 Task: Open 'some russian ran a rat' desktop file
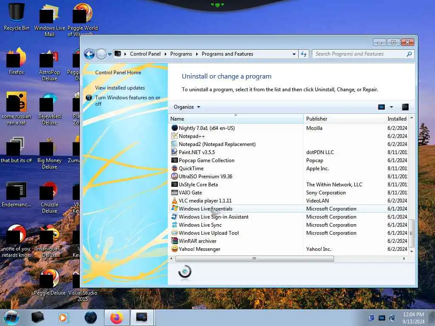[17, 109]
